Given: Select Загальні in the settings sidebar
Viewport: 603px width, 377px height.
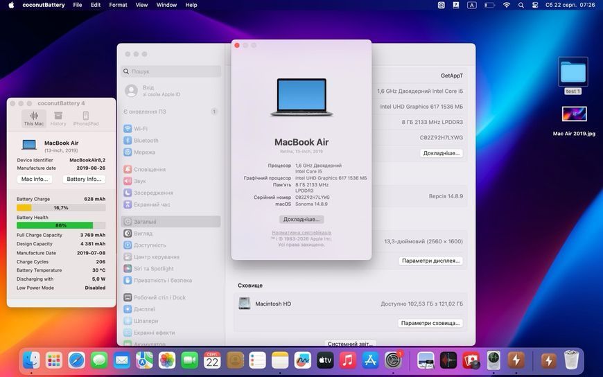Looking at the screenshot, I should point(171,222).
